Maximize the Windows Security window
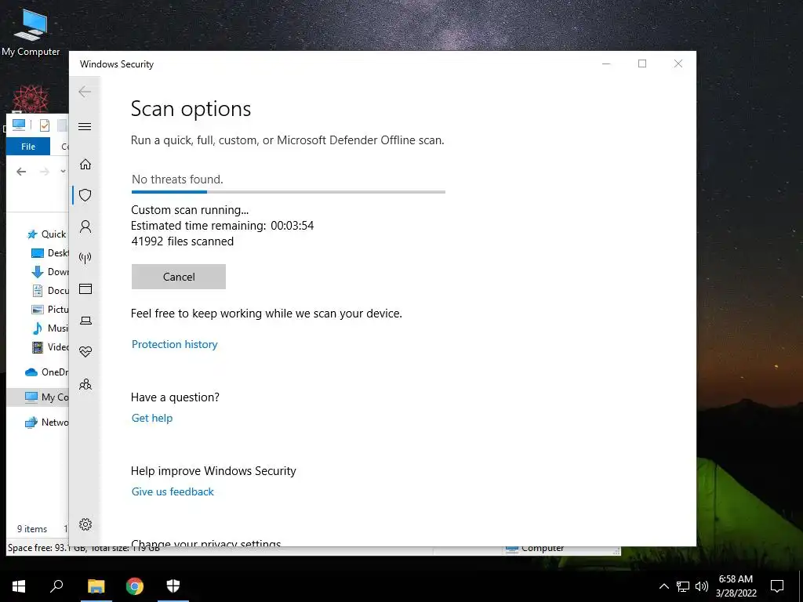The width and height of the screenshot is (803, 602). (x=642, y=63)
